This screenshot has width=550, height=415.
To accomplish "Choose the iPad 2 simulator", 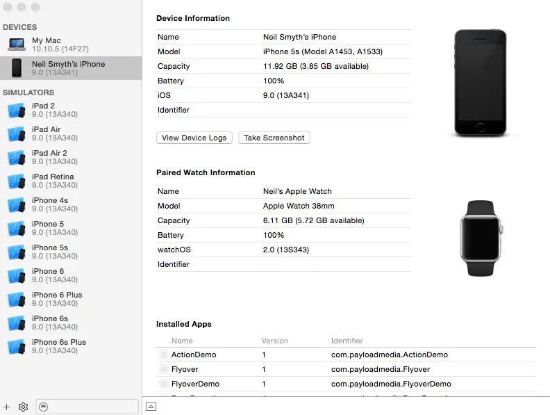I will (x=54, y=111).
